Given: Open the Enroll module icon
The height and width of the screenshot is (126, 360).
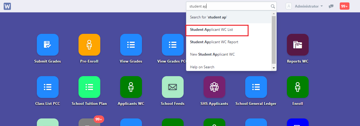Looking at the screenshot, I should pos(297,87).
